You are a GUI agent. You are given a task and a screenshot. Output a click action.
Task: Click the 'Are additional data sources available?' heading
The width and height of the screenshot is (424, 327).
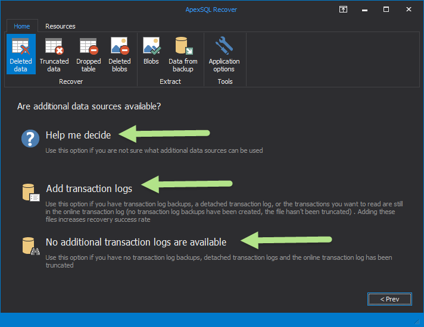click(x=89, y=106)
